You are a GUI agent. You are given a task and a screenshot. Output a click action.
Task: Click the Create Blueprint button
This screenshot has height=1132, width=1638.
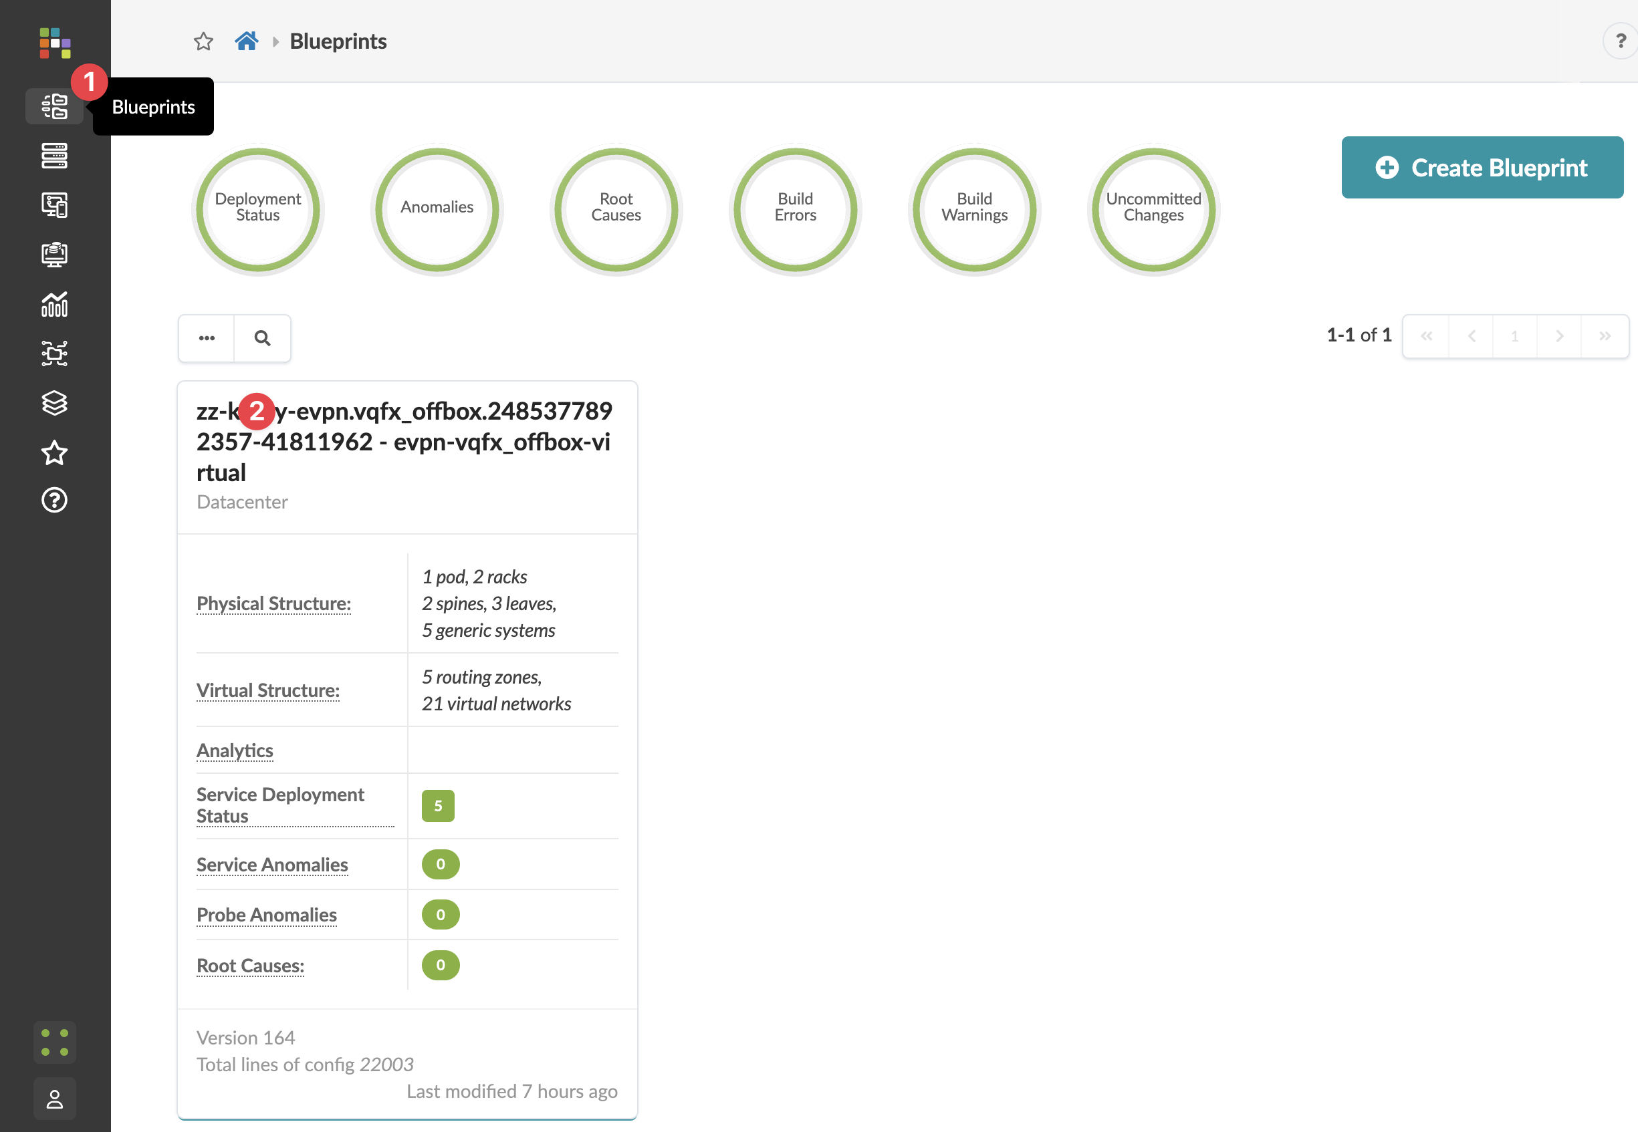[x=1482, y=167]
